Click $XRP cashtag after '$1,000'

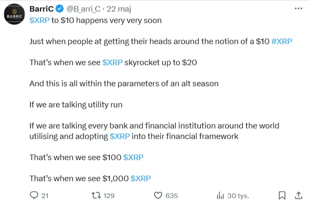click(141, 178)
